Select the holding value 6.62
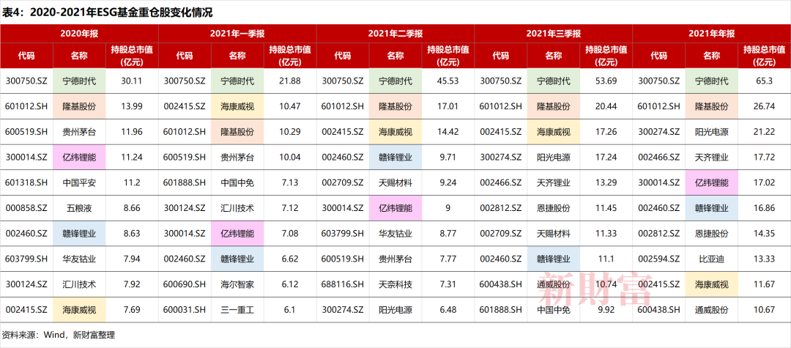The height and width of the screenshot is (348, 791). [291, 259]
